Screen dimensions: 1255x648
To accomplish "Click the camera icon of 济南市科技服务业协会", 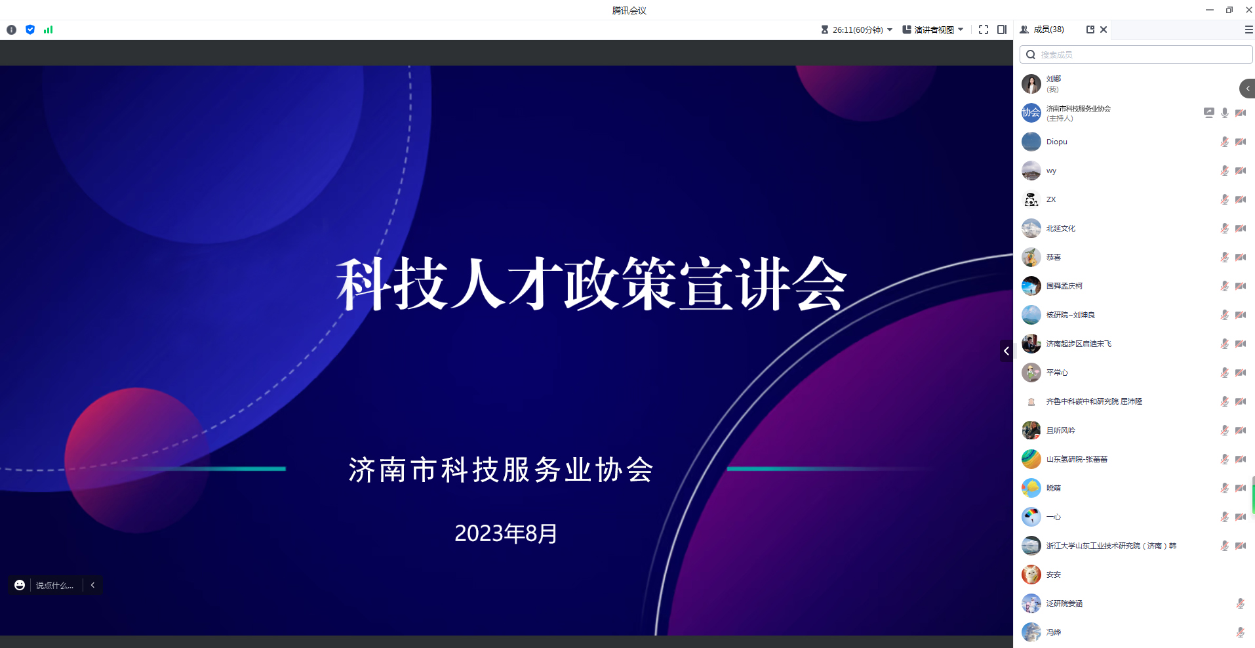I will click(x=1241, y=113).
